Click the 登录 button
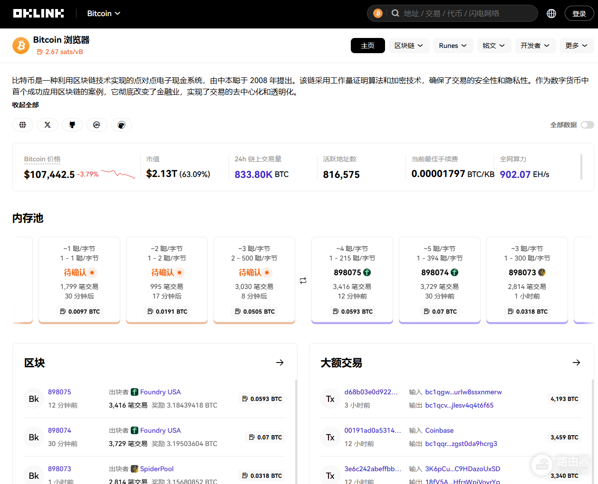 point(579,13)
